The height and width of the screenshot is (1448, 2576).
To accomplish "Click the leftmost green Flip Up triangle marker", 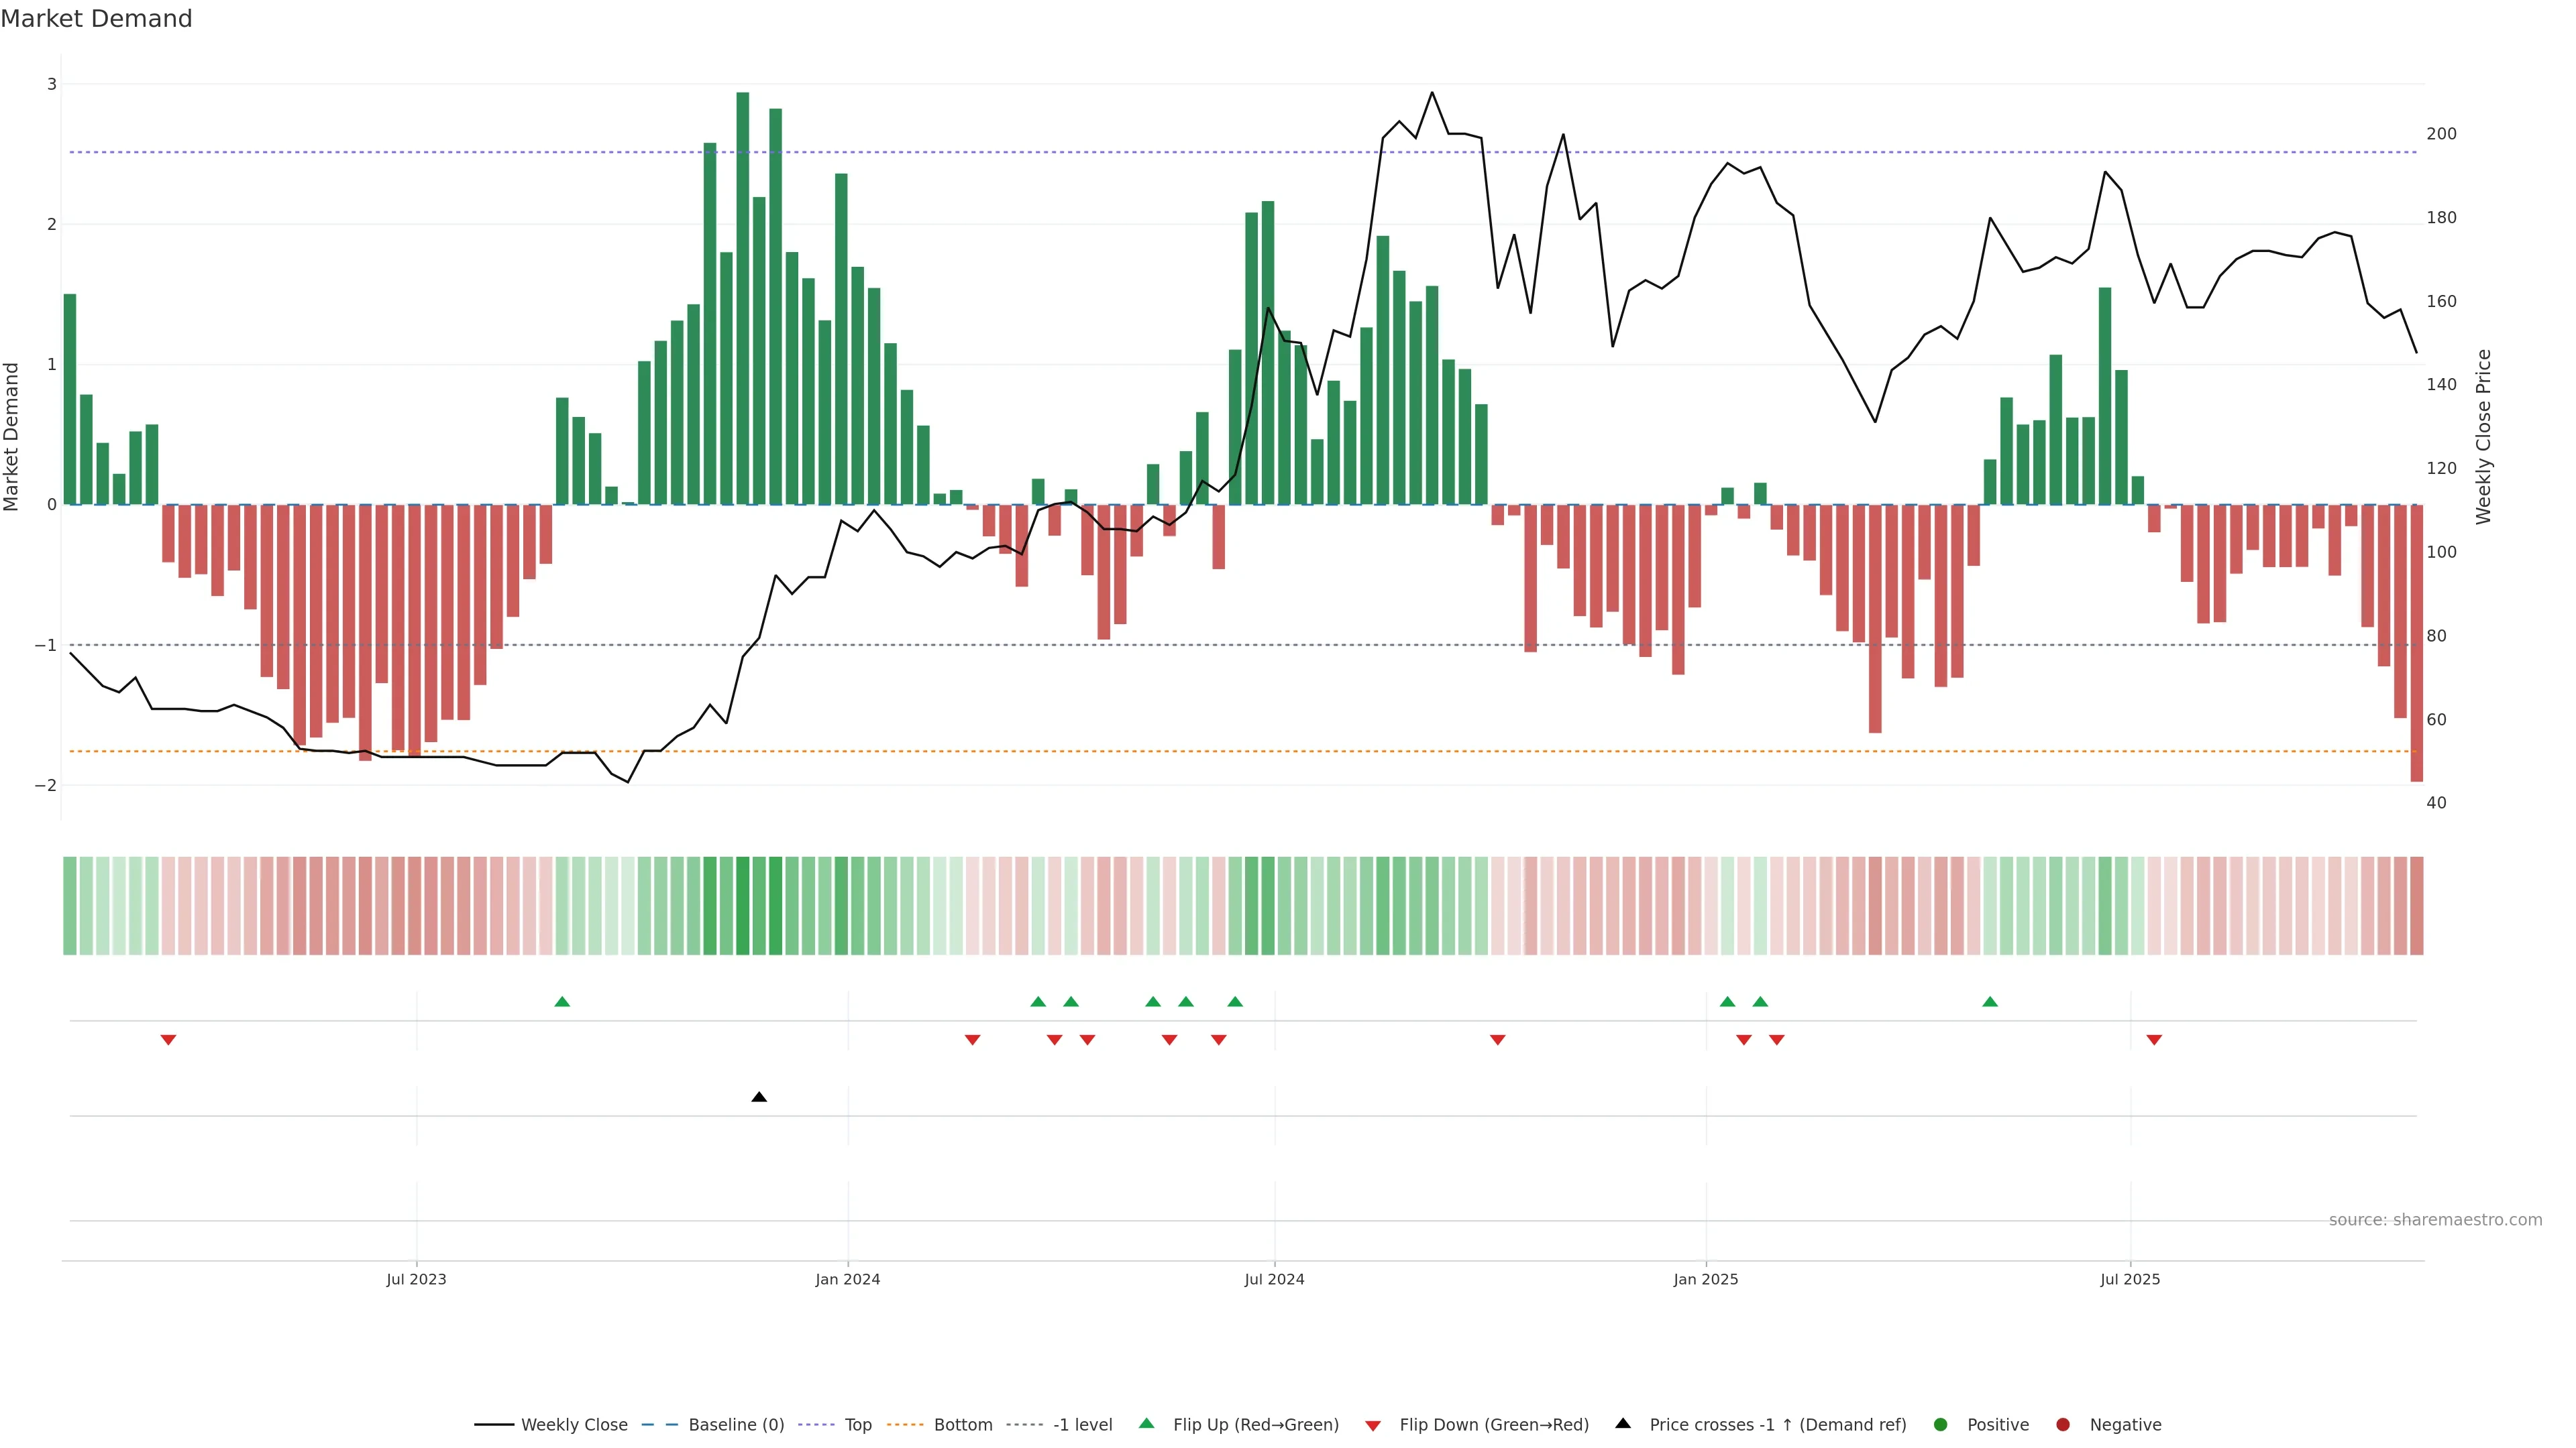I will point(562,1002).
